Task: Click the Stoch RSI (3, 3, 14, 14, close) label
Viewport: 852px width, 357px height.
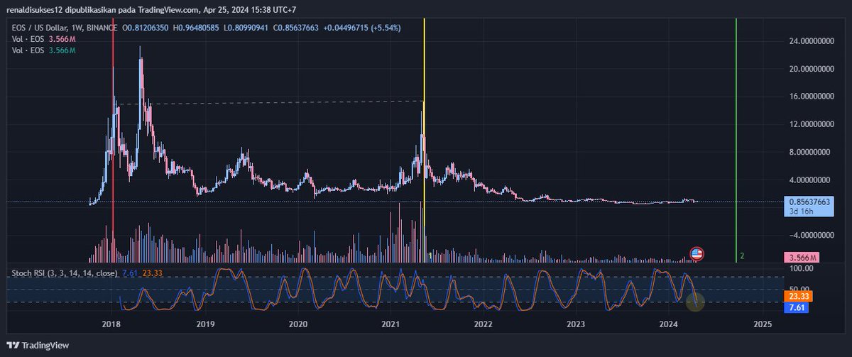Action: point(64,273)
